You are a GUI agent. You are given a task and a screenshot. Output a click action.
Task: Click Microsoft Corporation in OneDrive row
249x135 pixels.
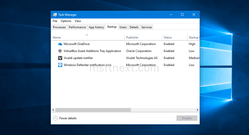point(141,44)
